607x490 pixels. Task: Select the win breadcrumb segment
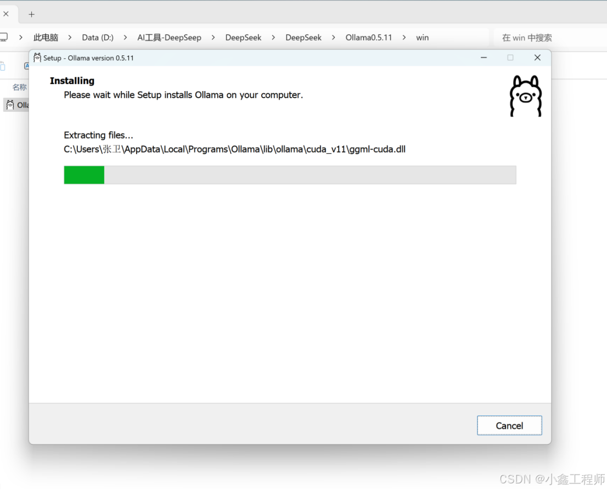(423, 37)
